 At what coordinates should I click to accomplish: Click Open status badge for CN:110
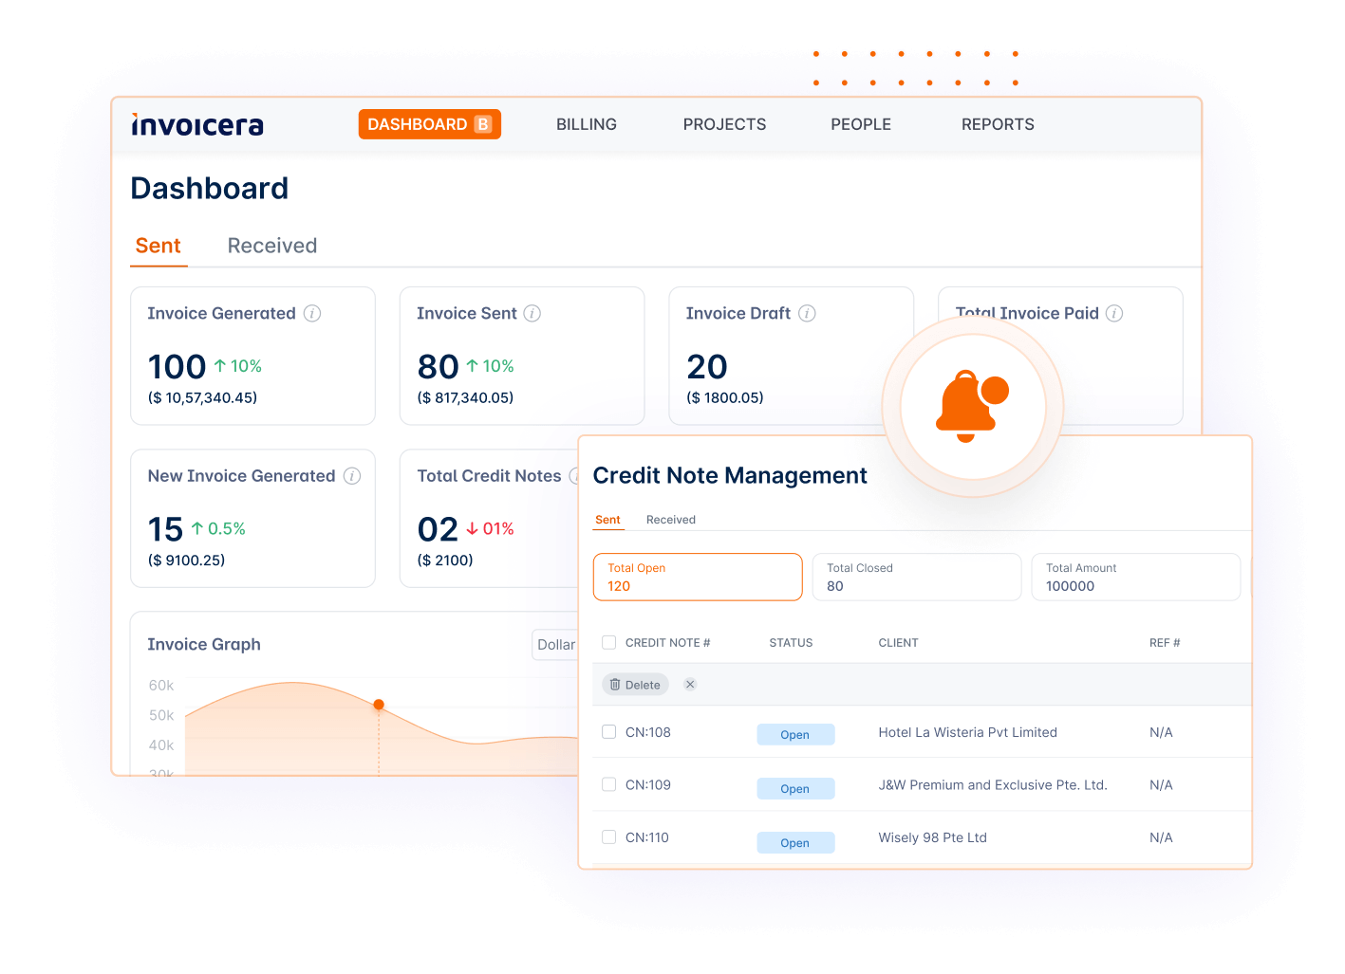[x=795, y=843]
